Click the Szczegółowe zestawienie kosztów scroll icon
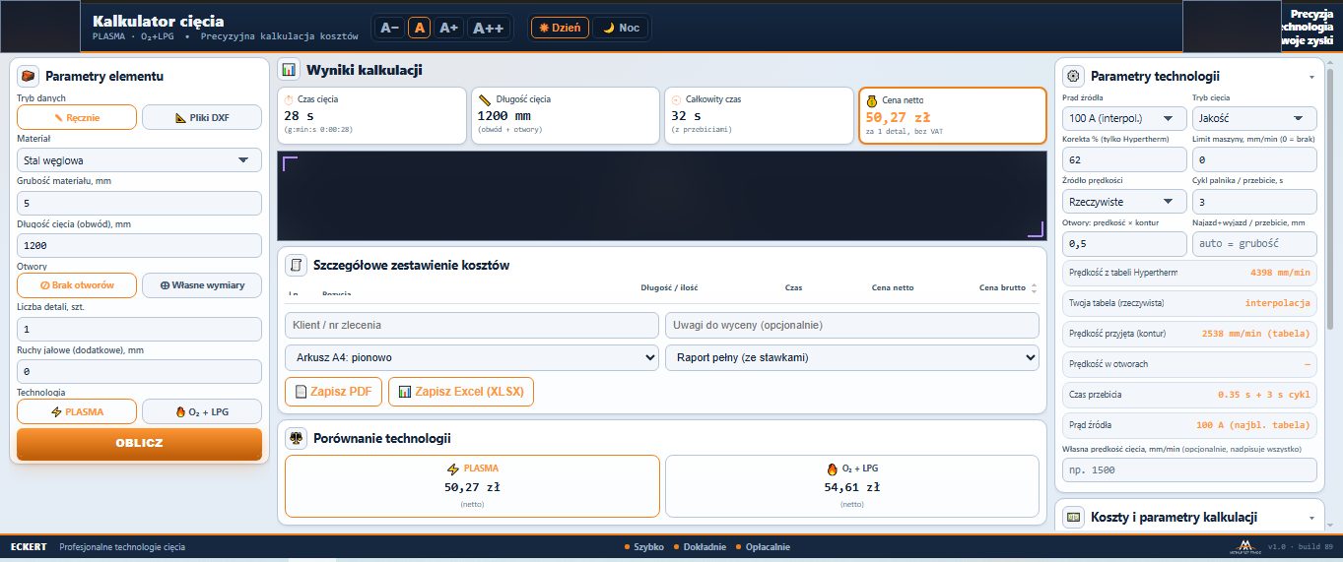This screenshot has height=562, width=1343. 295,265
